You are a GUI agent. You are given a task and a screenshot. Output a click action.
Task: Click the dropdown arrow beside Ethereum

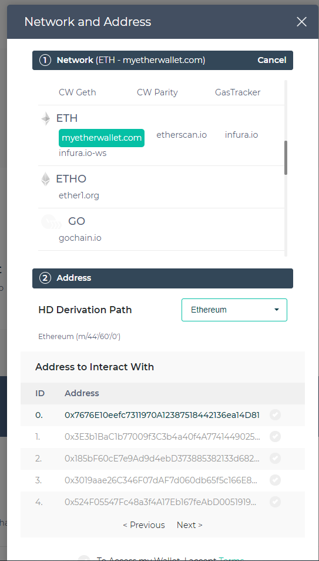276,310
